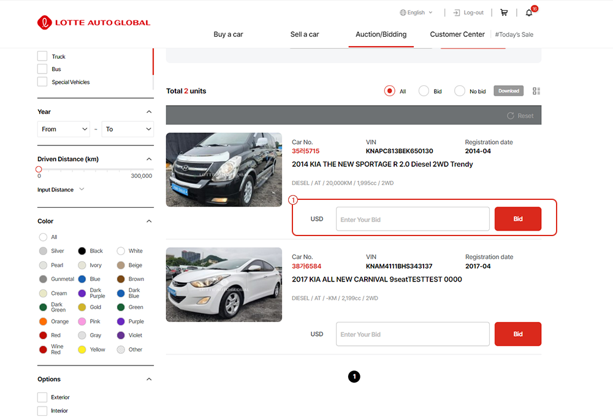Screen dimensions: 613x417
Task: Check the Interior options checkbox
Action: pos(42,411)
